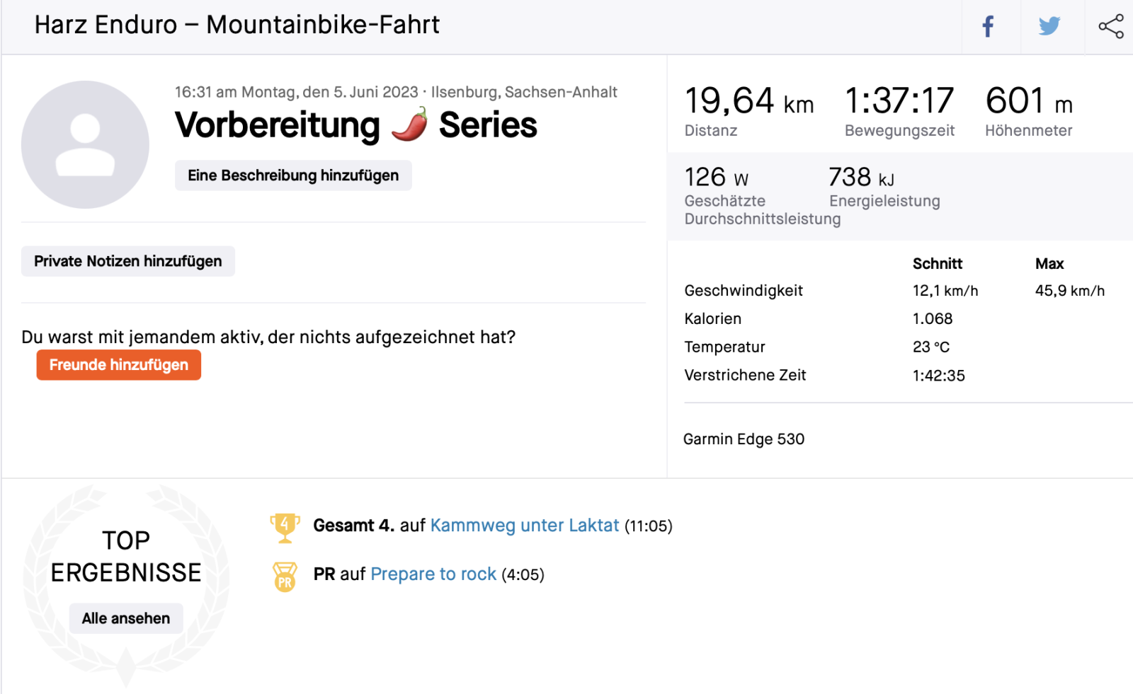Click the profile avatar picture

coord(85,144)
